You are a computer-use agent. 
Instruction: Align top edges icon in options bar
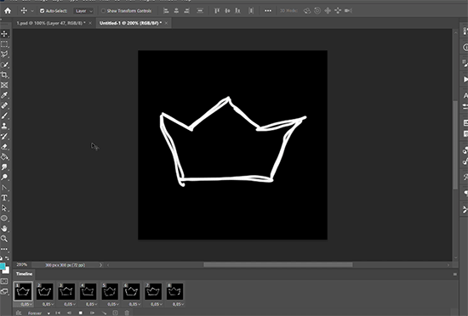pyautogui.click(x=217, y=11)
